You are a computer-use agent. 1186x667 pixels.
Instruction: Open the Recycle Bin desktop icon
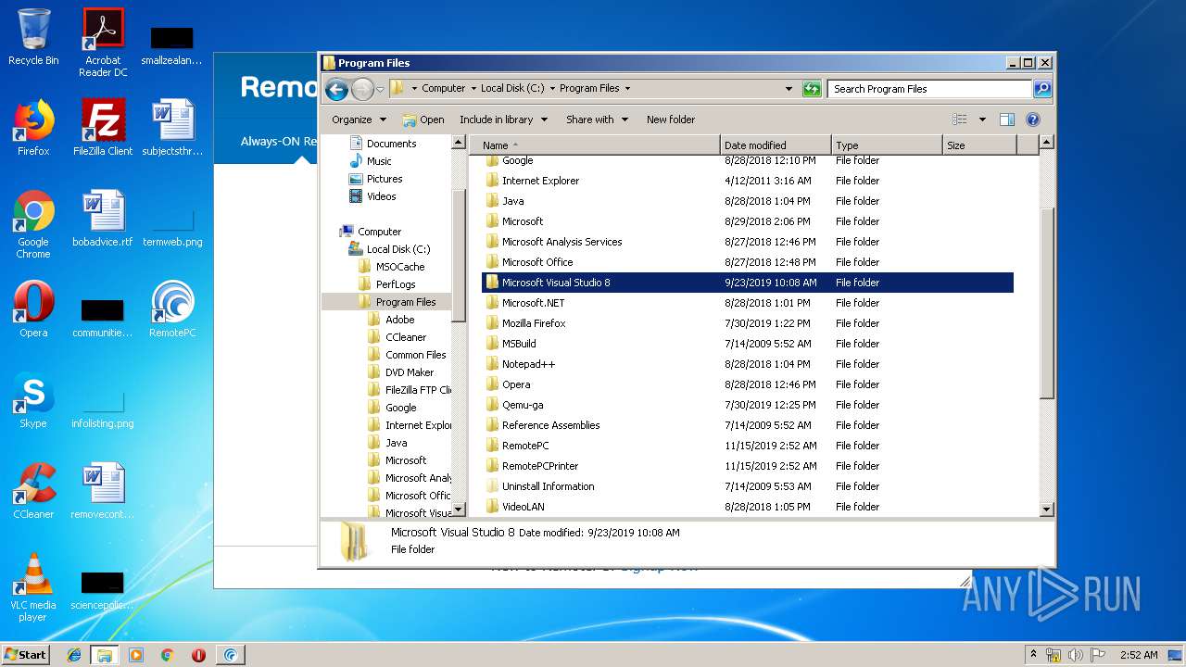pos(33,38)
